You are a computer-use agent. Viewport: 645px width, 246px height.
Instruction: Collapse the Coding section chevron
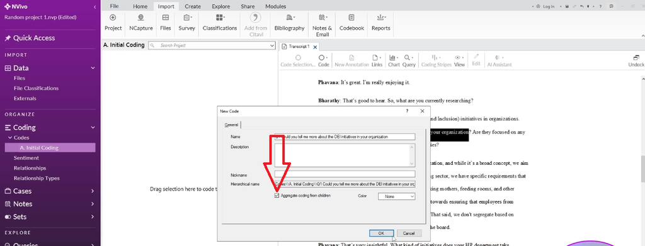93,128
